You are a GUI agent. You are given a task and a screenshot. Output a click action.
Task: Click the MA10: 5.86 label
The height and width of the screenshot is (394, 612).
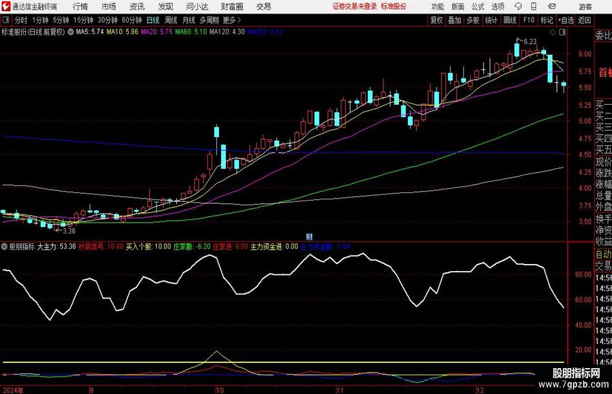pos(122,32)
